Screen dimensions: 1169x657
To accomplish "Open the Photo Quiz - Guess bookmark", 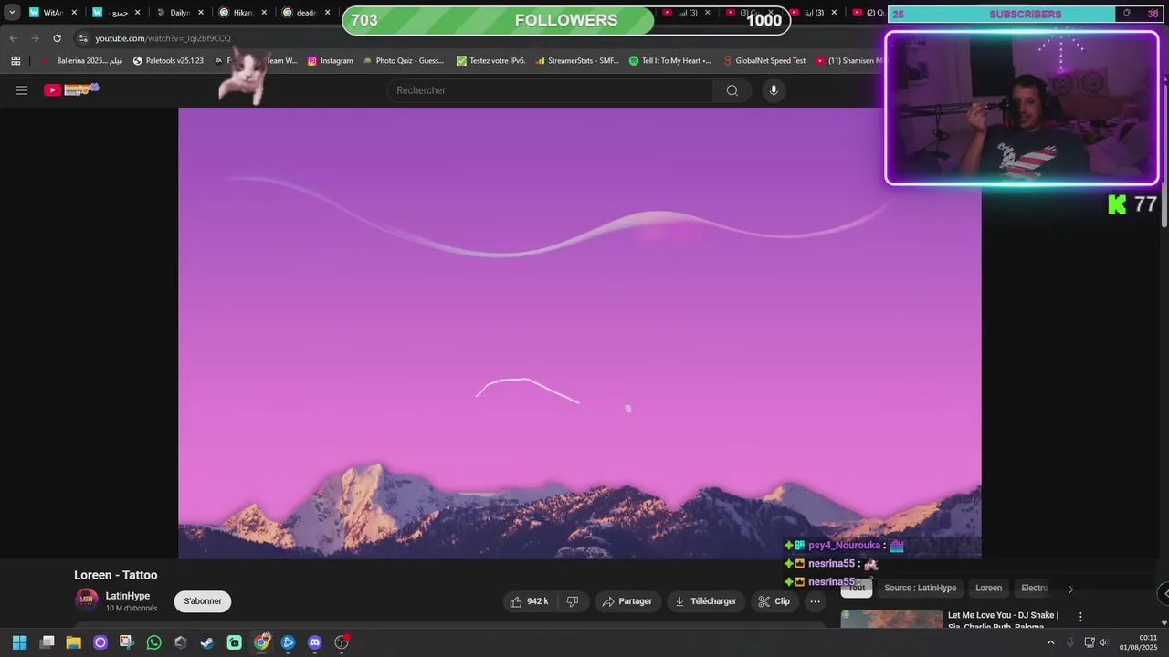I will (x=403, y=61).
